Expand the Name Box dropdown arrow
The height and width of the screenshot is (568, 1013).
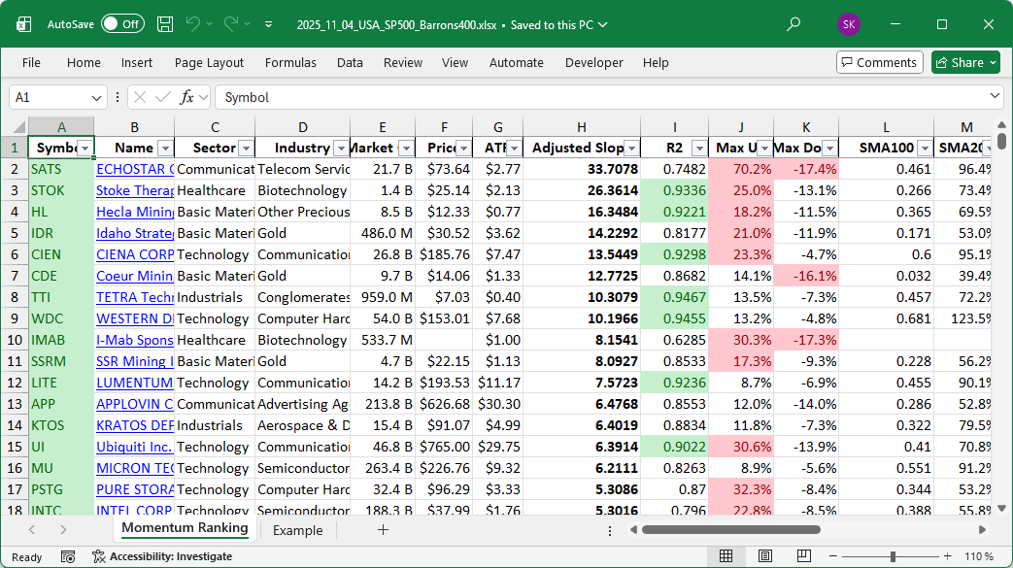96,98
